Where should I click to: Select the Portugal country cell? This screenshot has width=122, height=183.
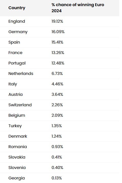click(x=17, y=63)
